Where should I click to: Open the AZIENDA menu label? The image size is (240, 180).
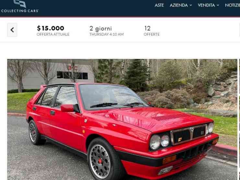(179, 5)
